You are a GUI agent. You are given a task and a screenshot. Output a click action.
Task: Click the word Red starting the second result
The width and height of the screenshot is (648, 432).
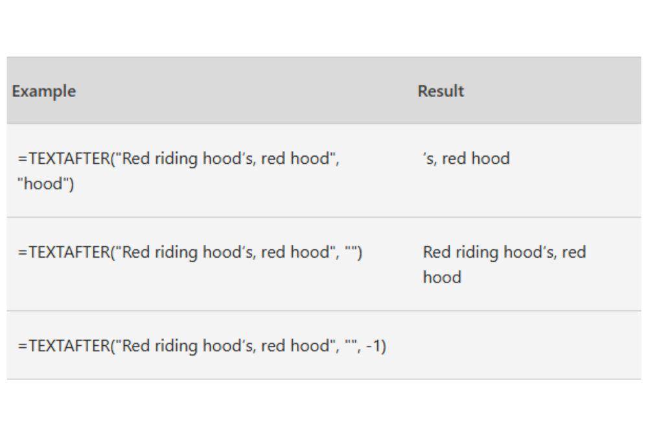pos(436,252)
